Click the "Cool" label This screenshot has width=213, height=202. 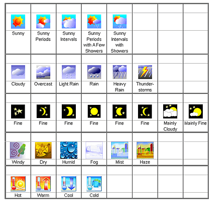69,196
